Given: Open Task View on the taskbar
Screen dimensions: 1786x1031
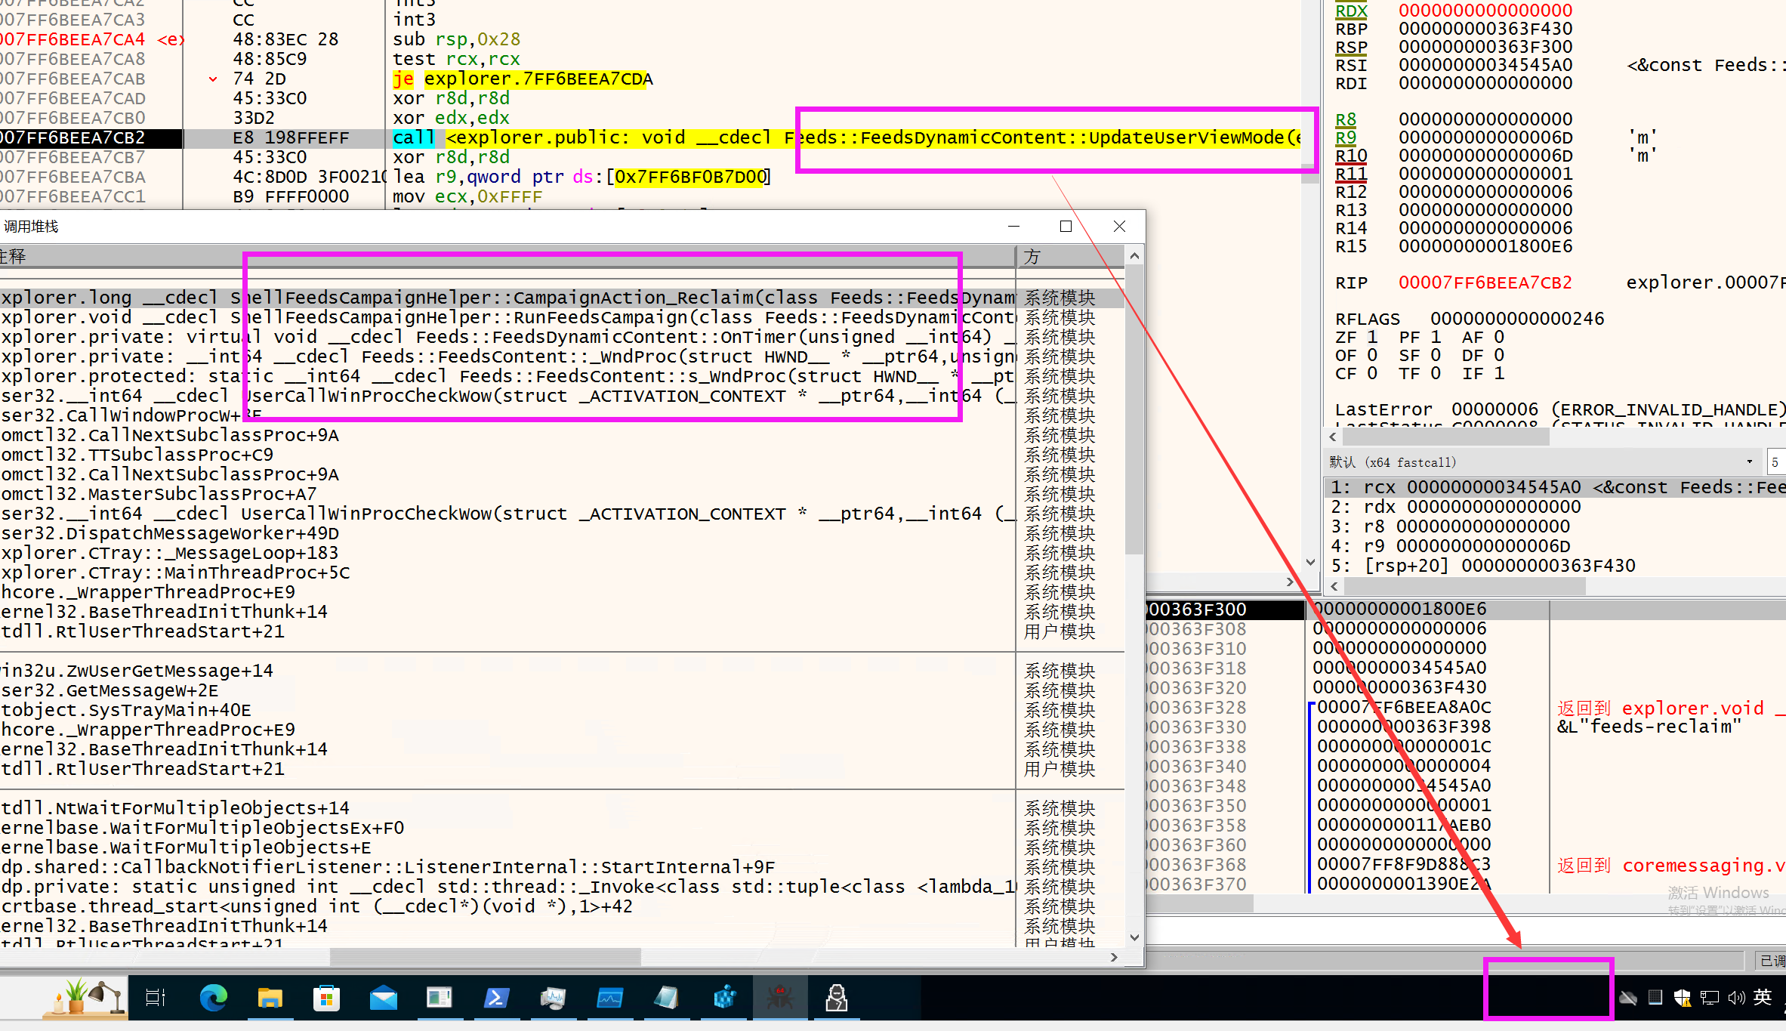Looking at the screenshot, I should [156, 999].
